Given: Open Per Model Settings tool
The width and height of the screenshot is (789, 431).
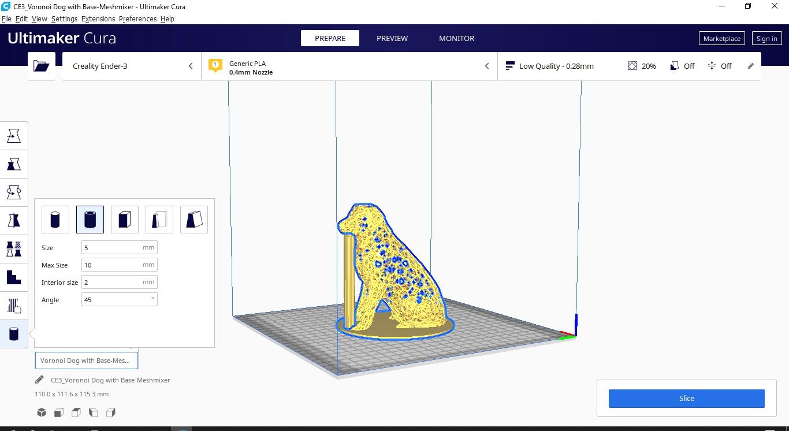Looking at the screenshot, I should [x=14, y=249].
